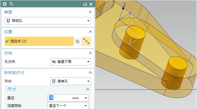
Task: Collapse the 尺寸 subsection
Action: pos(88,89)
